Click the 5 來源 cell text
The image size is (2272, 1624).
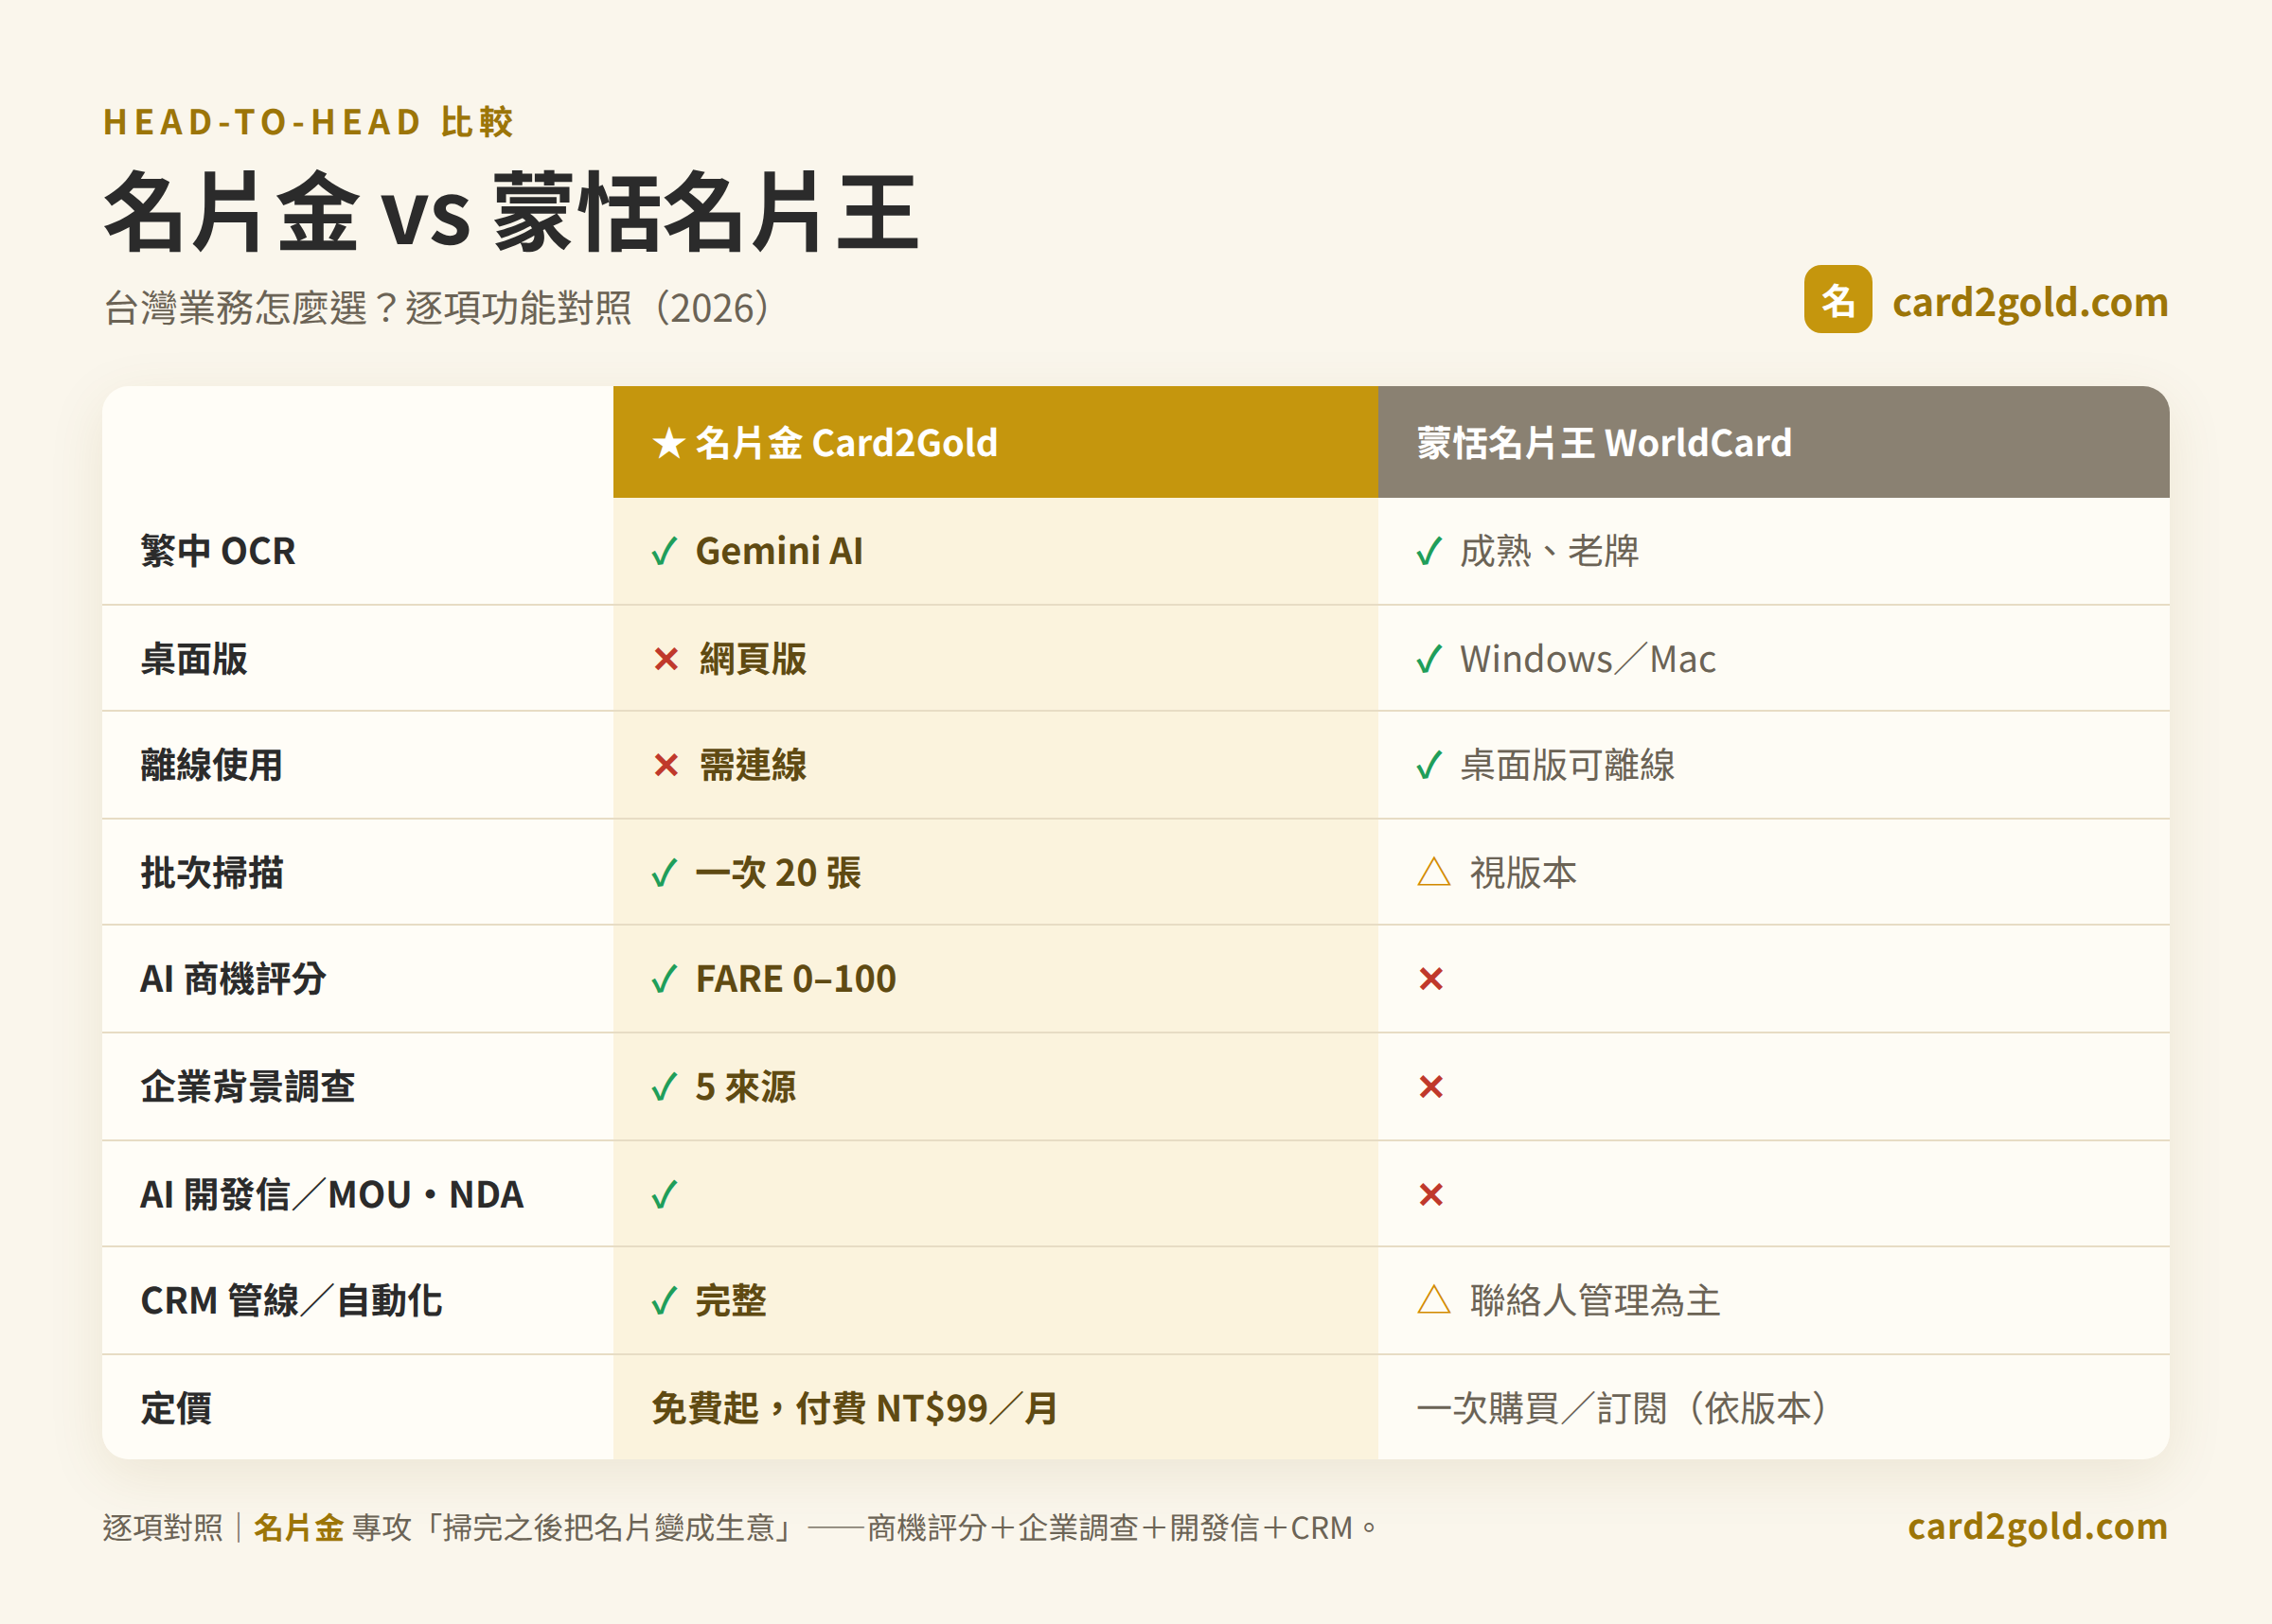pyautogui.click(x=746, y=1087)
